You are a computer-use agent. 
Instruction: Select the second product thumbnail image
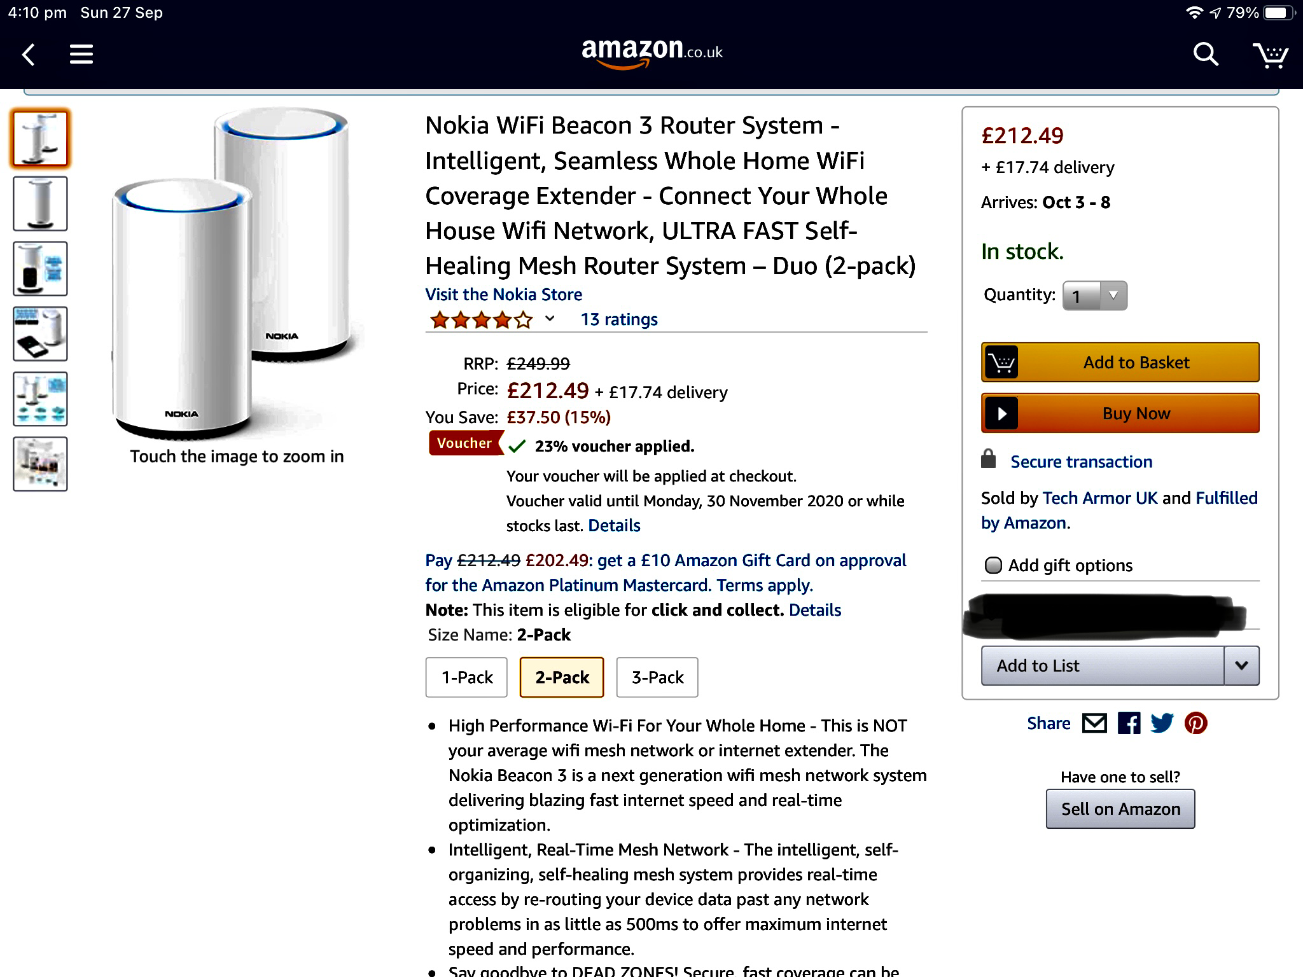pos(40,204)
